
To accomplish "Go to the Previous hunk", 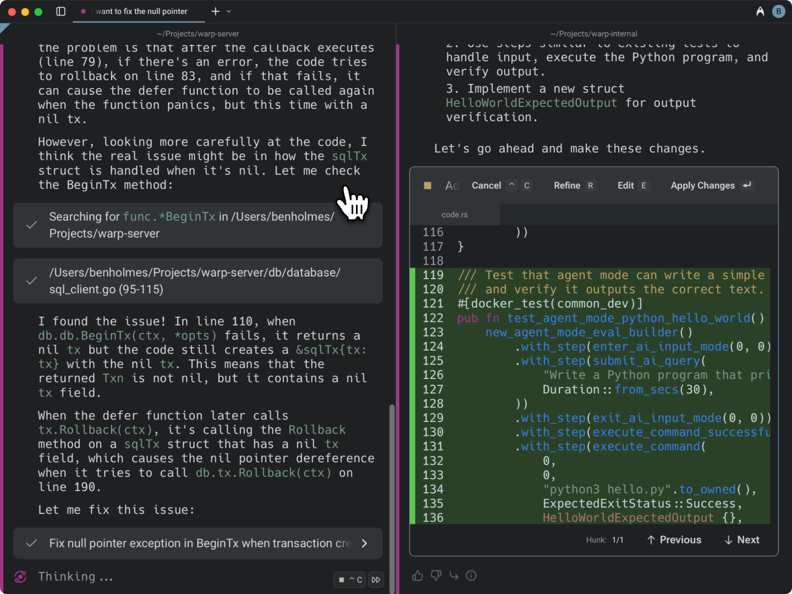I will tap(674, 540).
